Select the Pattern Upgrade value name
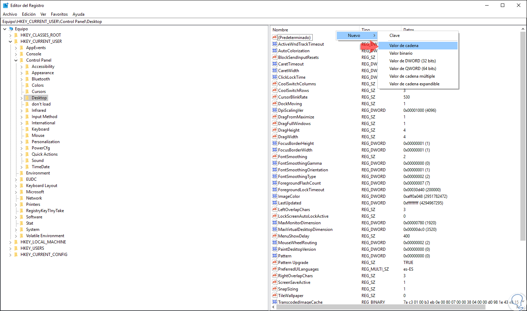527x311 pixels. (x=293, y=263)
